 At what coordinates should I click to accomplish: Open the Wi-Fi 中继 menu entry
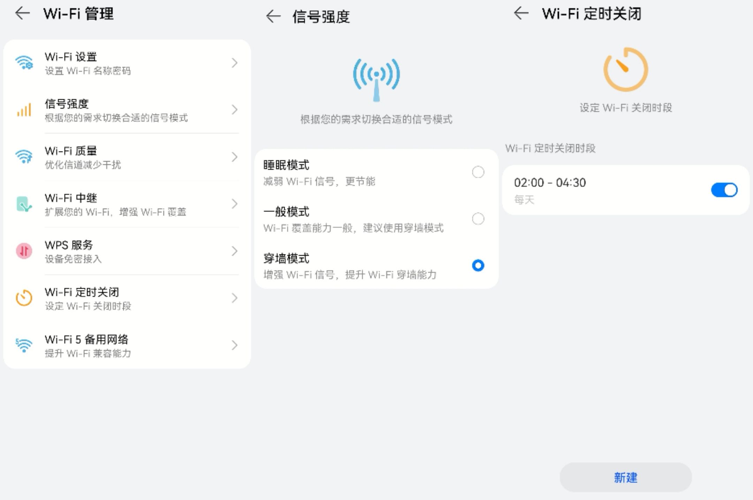(127, 204)
